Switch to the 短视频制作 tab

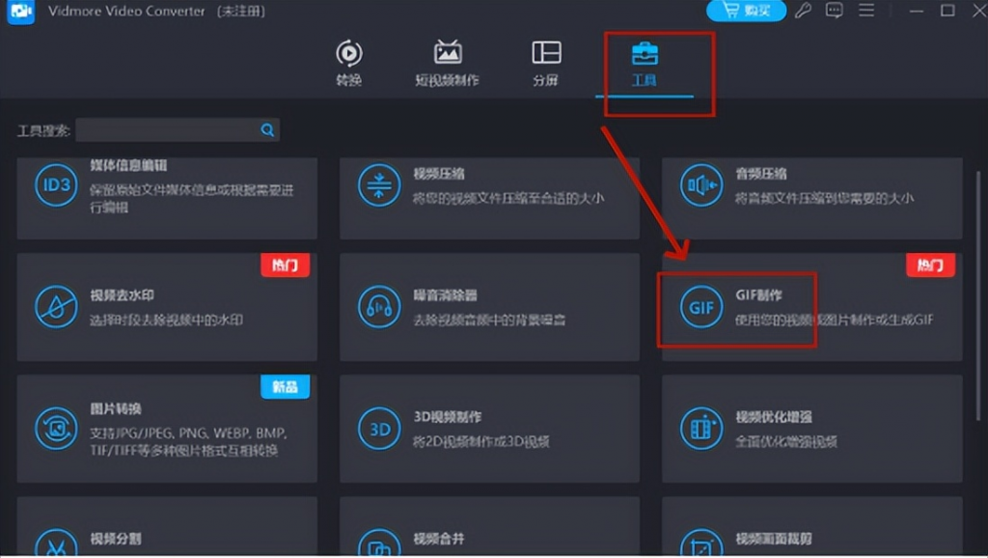pos(447,63)
